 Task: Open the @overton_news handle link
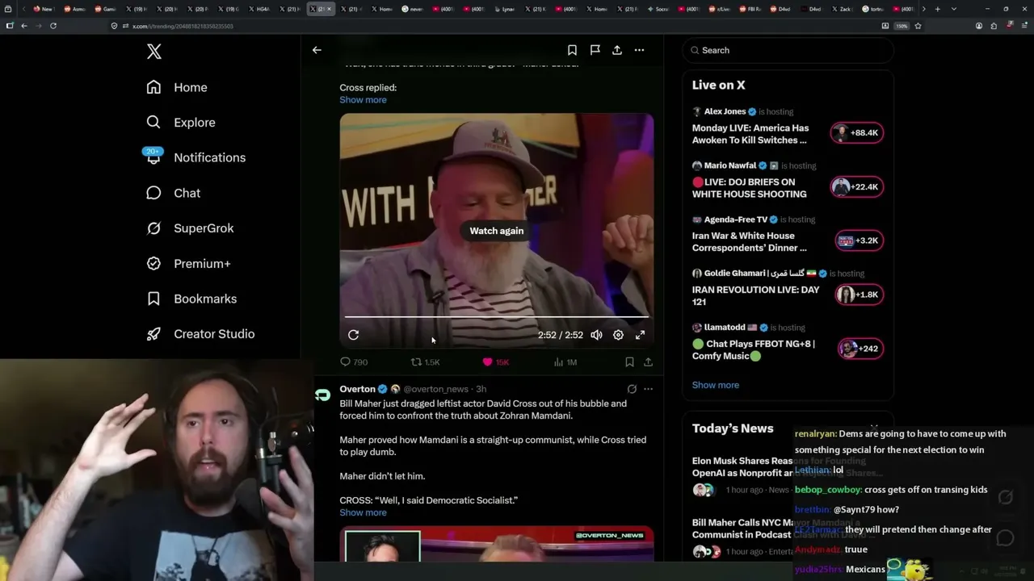click(x=435, y=389)
